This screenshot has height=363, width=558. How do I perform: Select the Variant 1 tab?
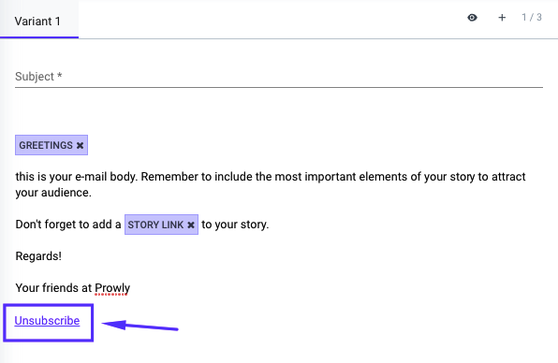pos(37,21)
